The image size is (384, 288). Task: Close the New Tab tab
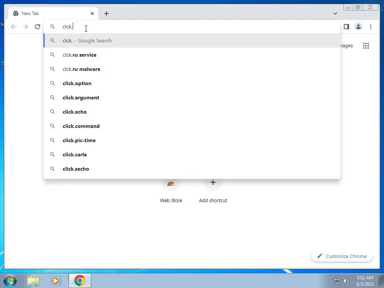coord(92,13)
